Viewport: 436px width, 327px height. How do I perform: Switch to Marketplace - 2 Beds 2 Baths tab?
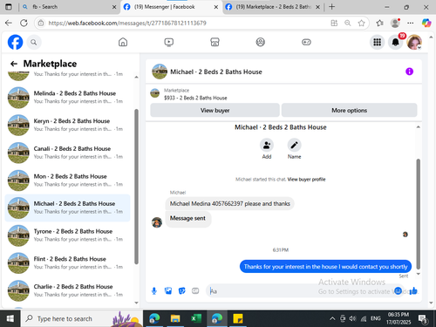point(273,7)
